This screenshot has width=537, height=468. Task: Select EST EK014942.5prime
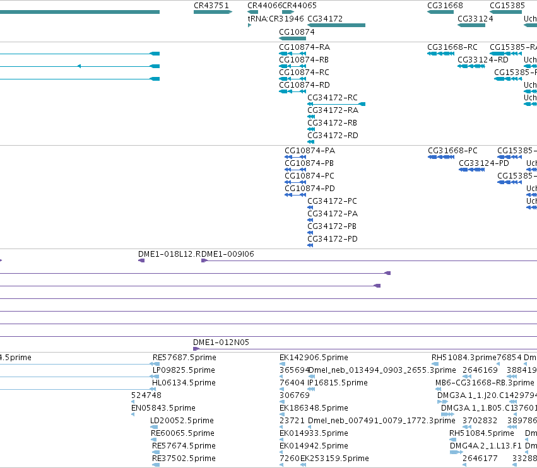point(314,446)
